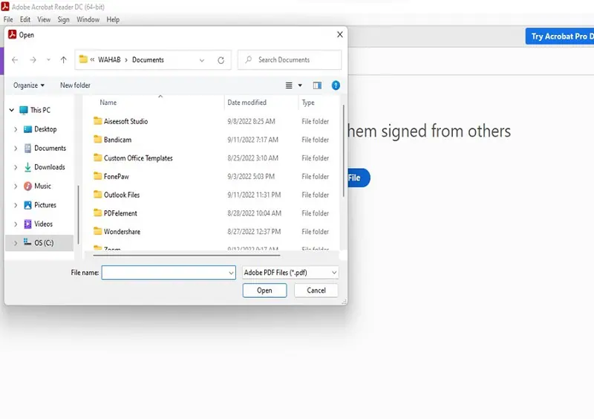594x419 pixels.
Task: Open the Window menu
Action: [x=88, y=19]
